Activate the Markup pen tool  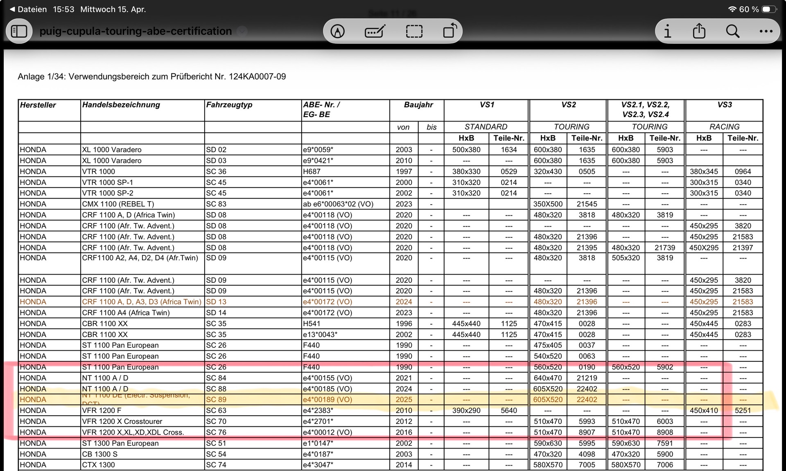337,31
